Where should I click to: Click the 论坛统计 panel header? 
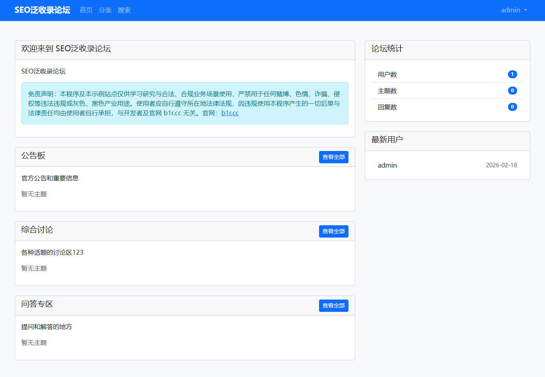(x=387, y=49)
